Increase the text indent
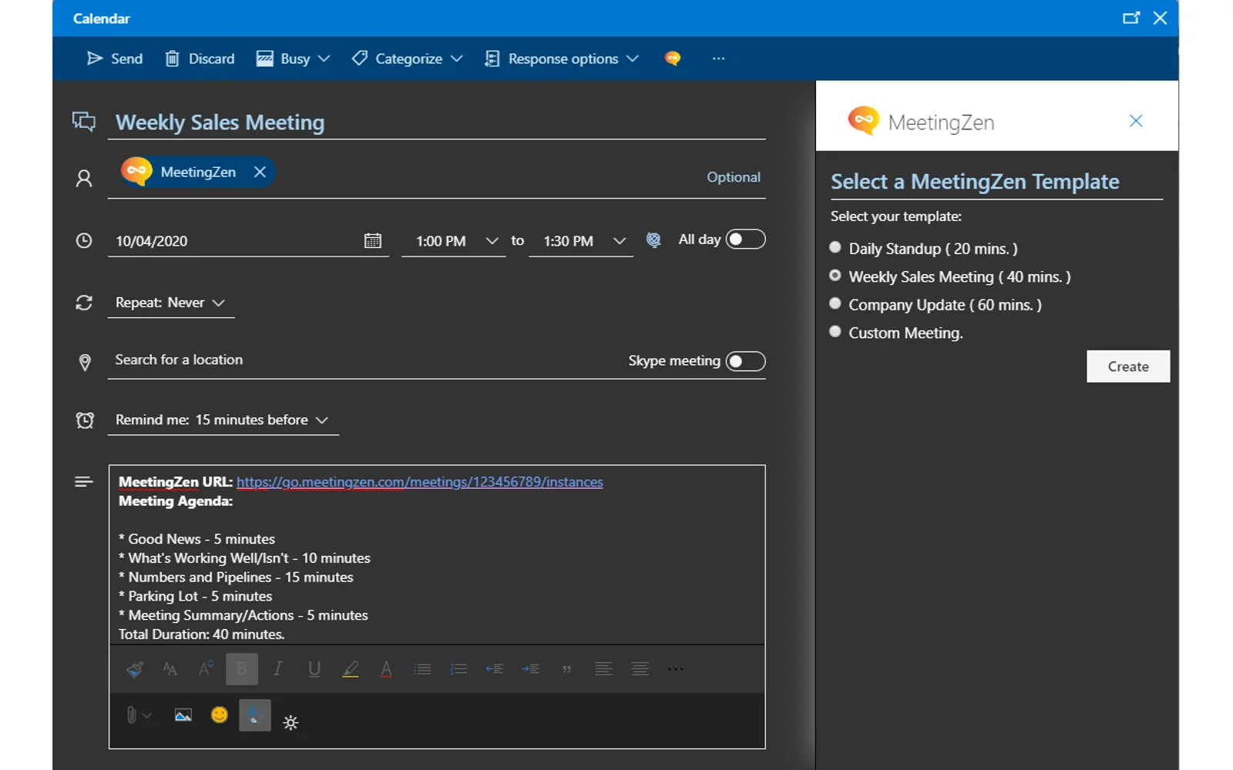Image resolution: width=1233 pixels, height=770 pixels. pos(530,669)
